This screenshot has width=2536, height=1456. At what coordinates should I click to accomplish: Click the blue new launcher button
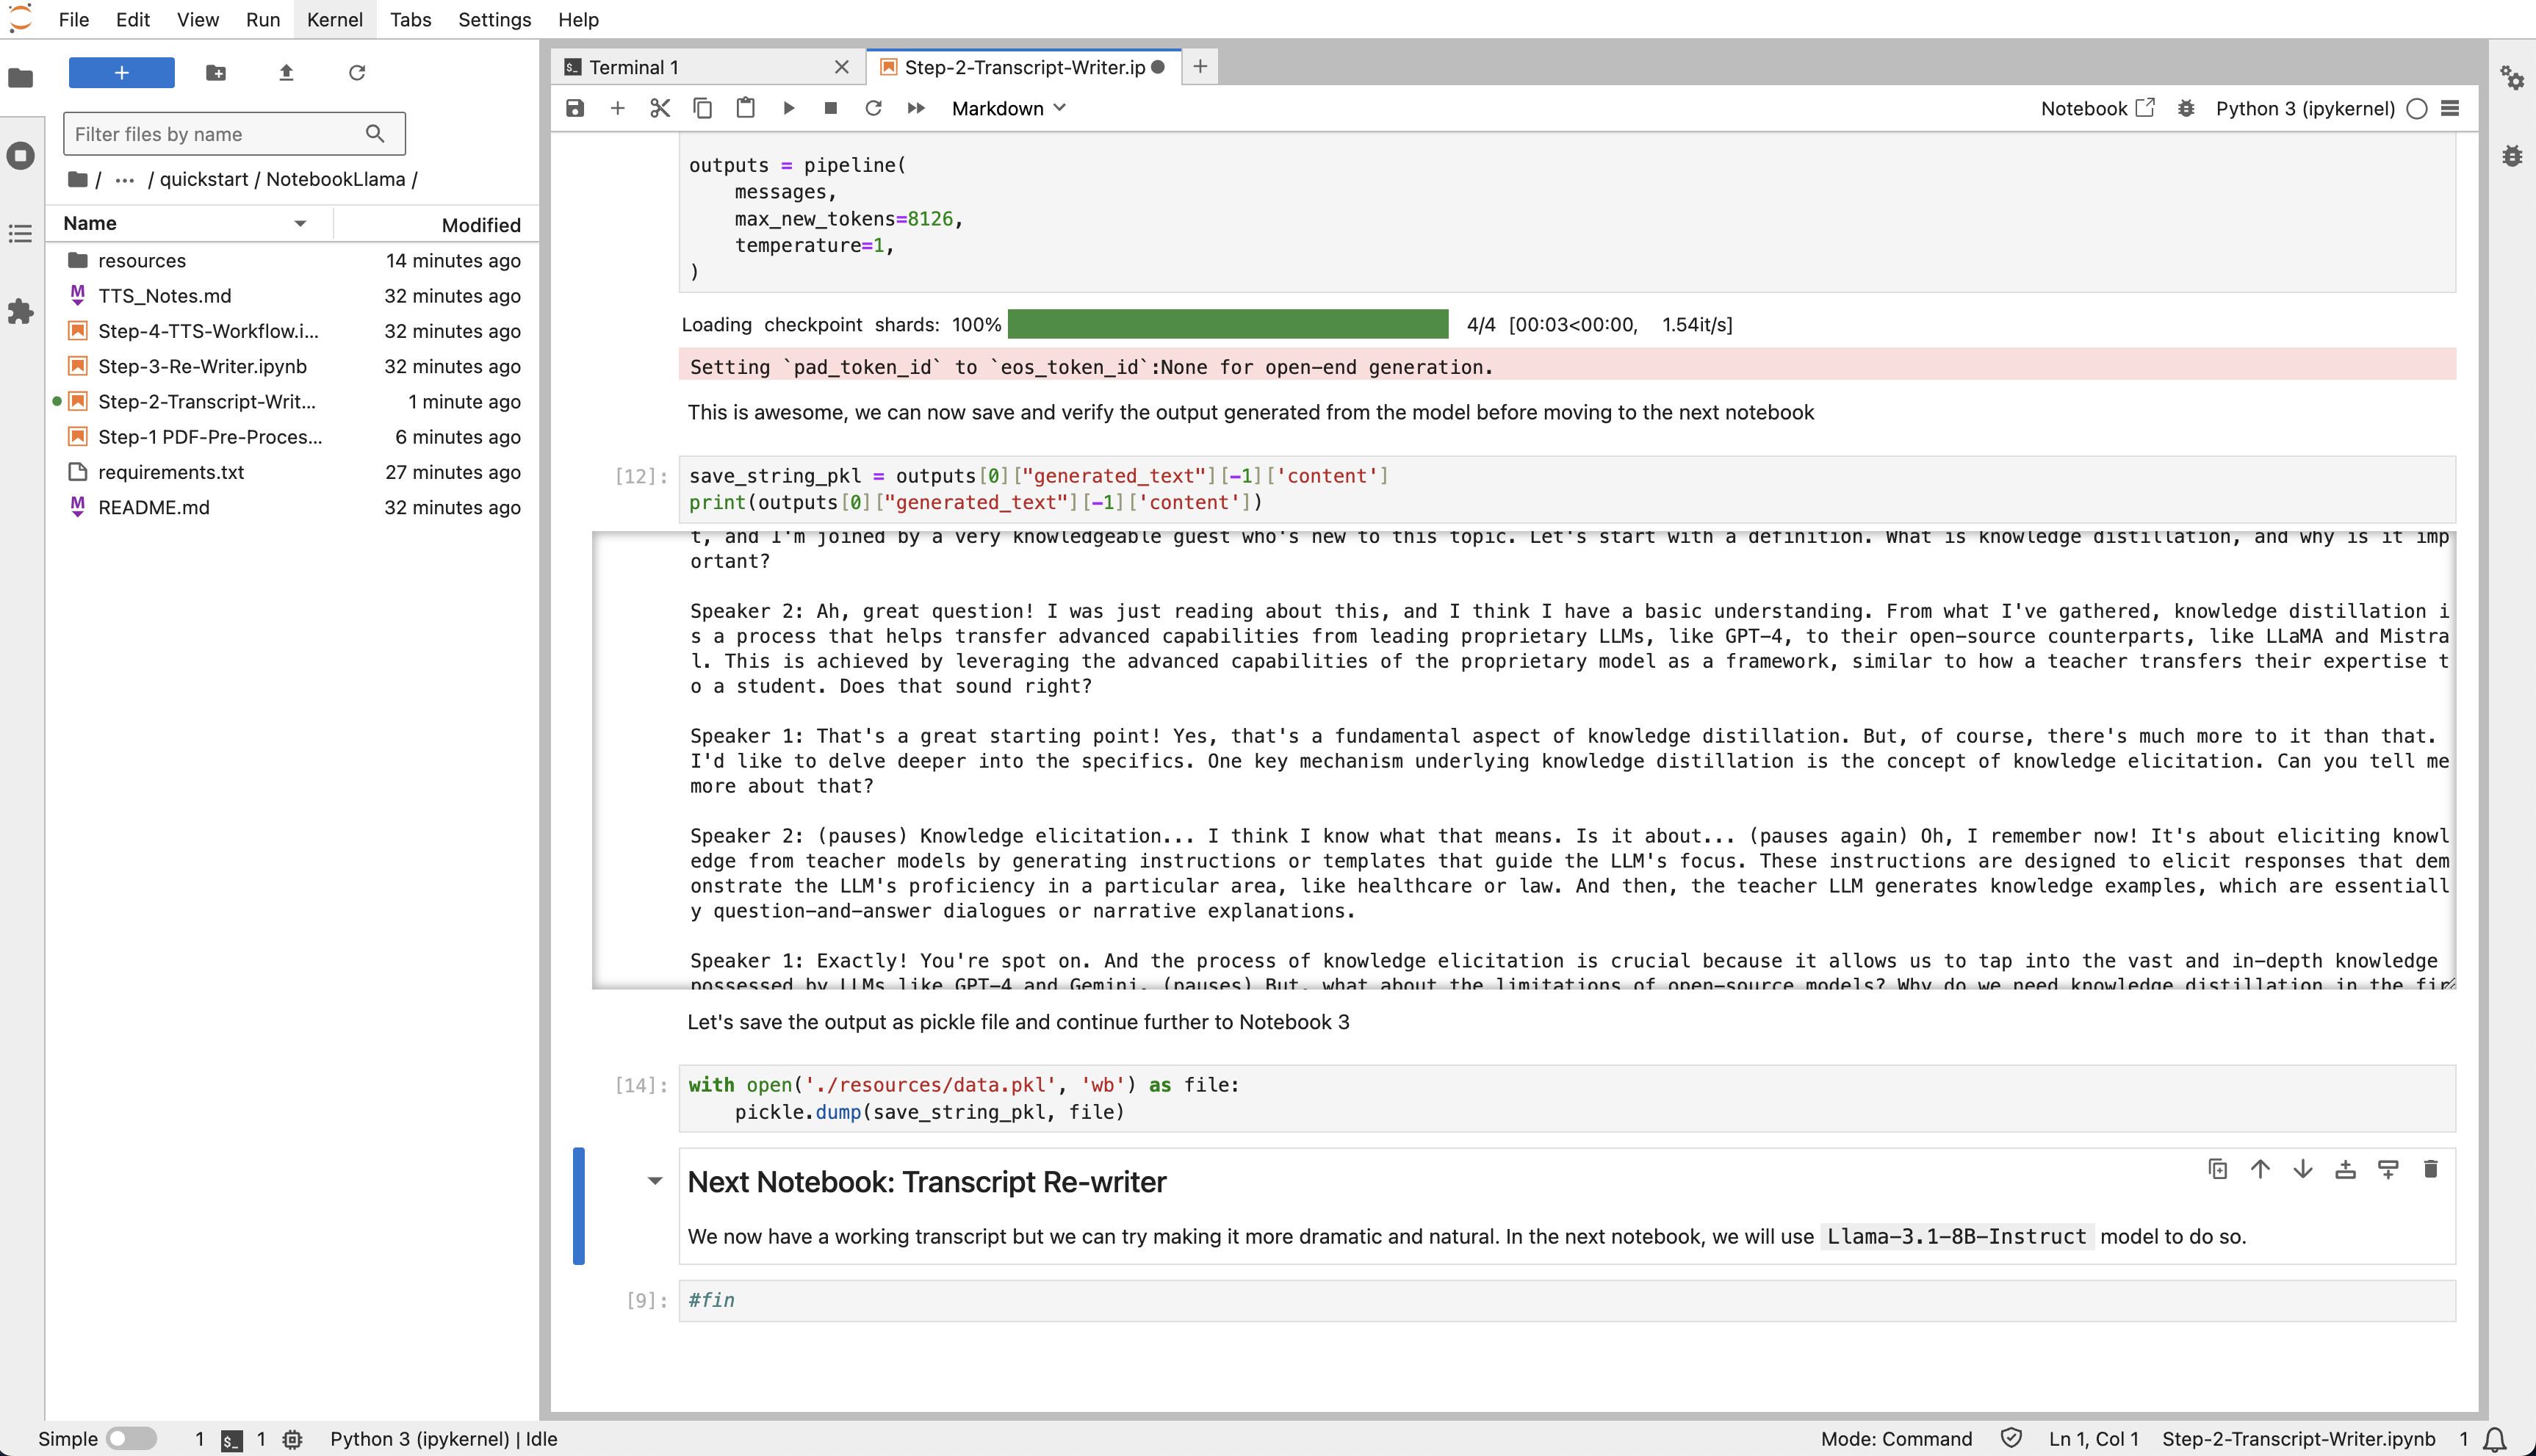[121, 72]
